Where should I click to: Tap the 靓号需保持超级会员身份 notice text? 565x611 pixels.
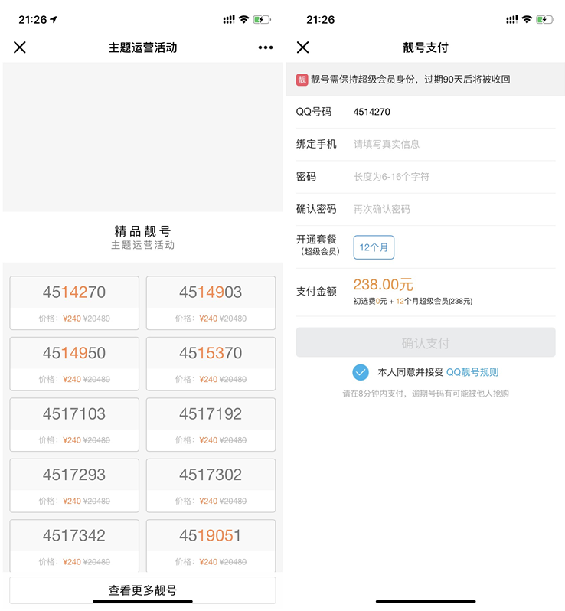pos(410,80)
